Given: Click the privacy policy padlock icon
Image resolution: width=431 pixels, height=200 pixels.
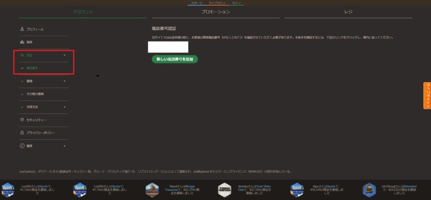Looking at the screenshot, I should click(22, 132).
